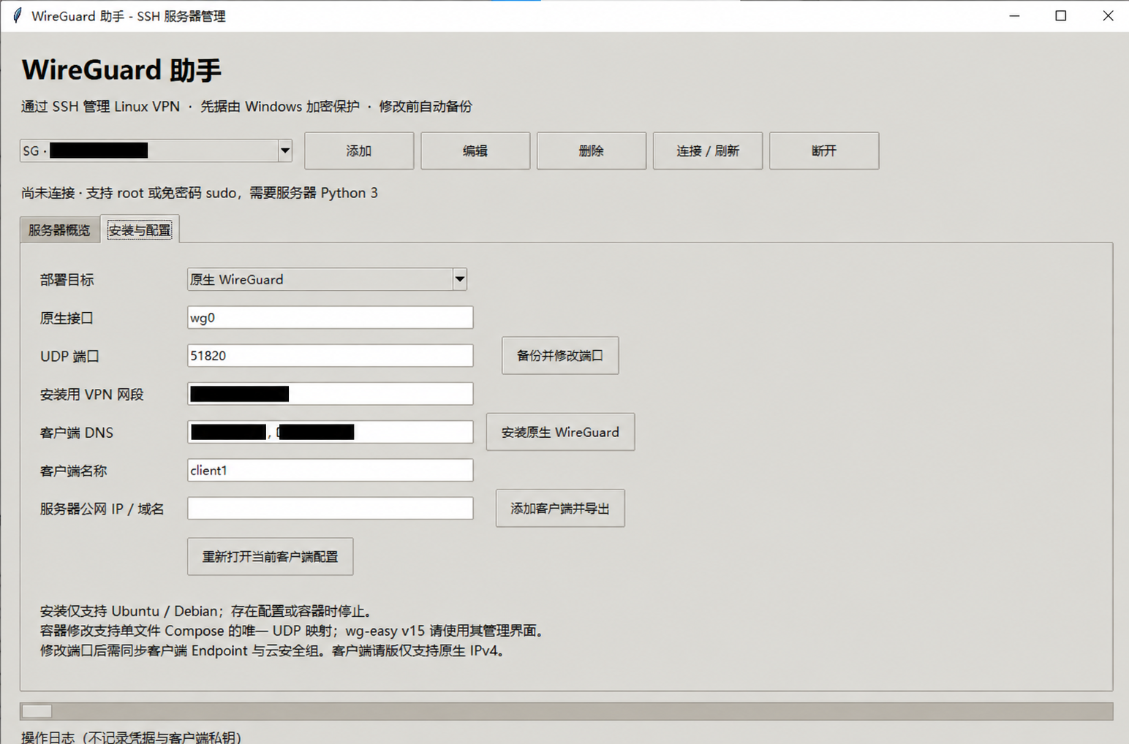This screenshot has height=744, width=1129.
Task: Click the 服务器公网 IP / 域名 label
Action: pyautogui.click(x=102, y=509)
